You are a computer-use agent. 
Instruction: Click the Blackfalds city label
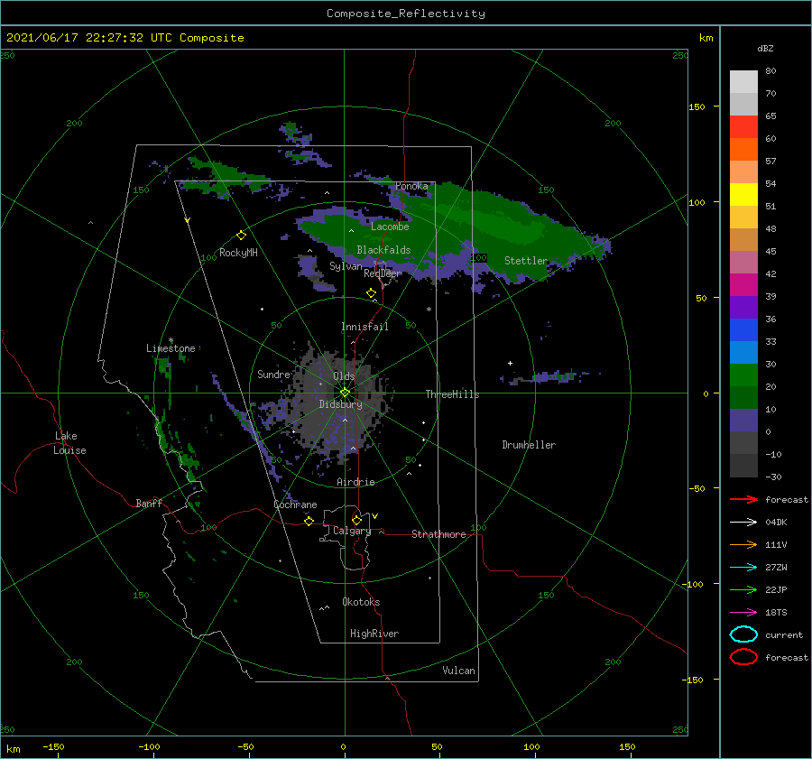click(x=383, y=250)
